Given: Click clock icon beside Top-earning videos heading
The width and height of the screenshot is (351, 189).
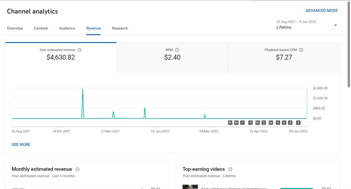Looking at the screenshot, I should point(230,169).
